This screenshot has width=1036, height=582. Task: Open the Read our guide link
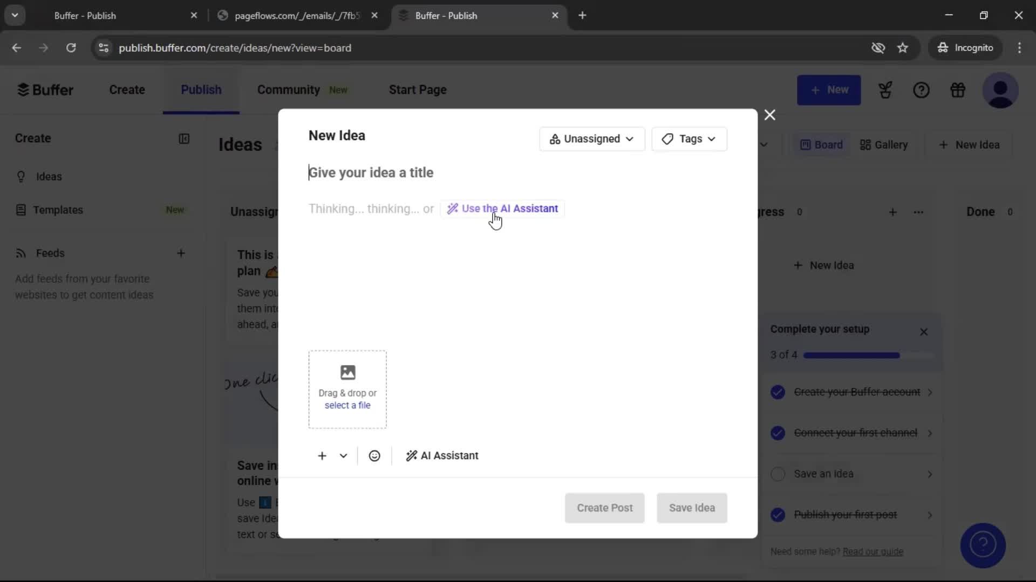[x=873, y=552]
